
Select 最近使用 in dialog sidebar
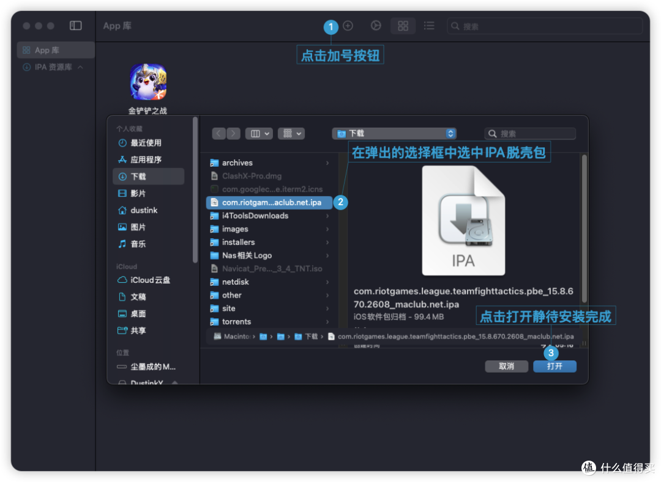(148, 142)
